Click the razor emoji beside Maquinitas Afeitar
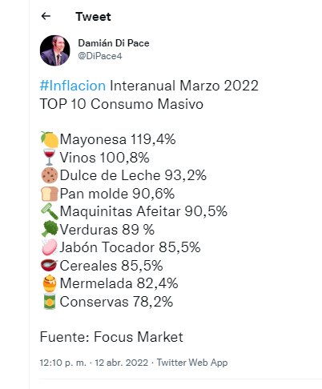The image size is (322, 389). coord(50,211)
